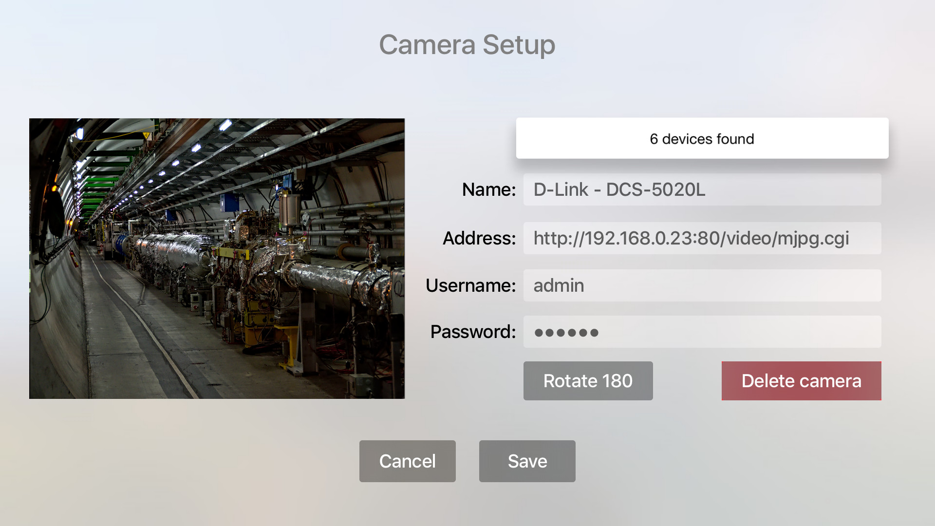This screenshot has height=526, width=935.
Task: Click the Name: label
Action: pyautogui.click(x=488, y=189)
